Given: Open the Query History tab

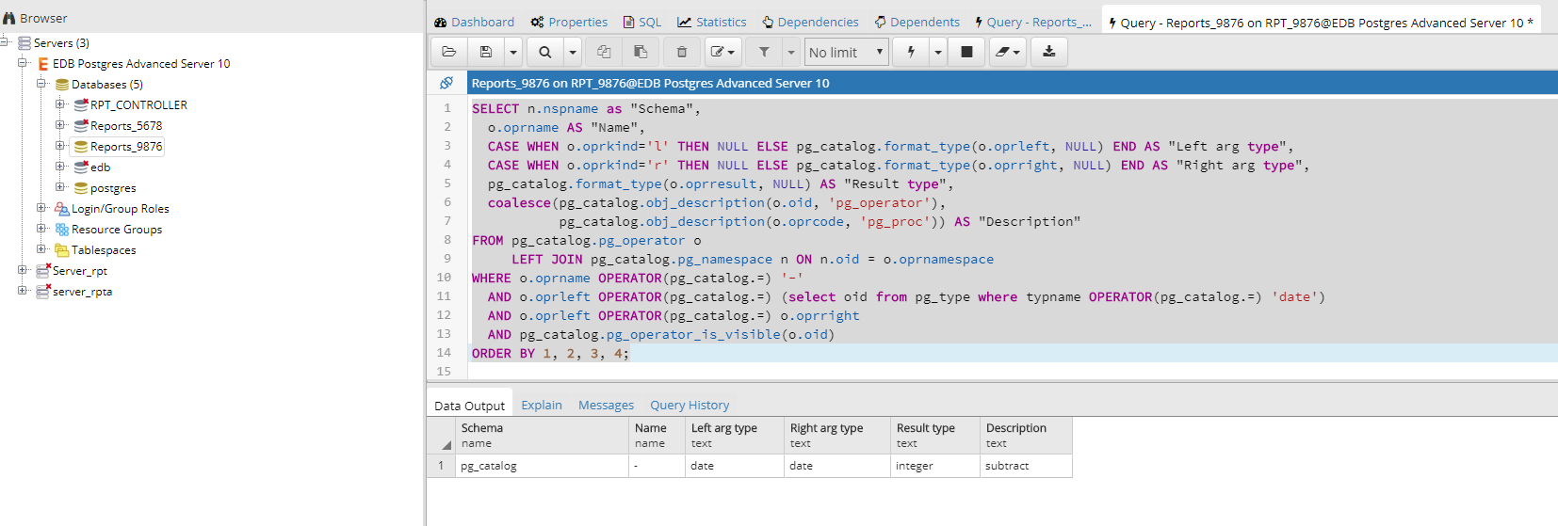Looking at the screenshot, I should [690, 405].
